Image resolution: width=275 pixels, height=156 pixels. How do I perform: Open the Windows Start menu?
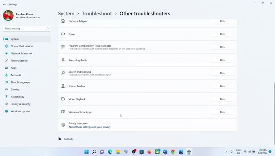(x=87, y=152)
